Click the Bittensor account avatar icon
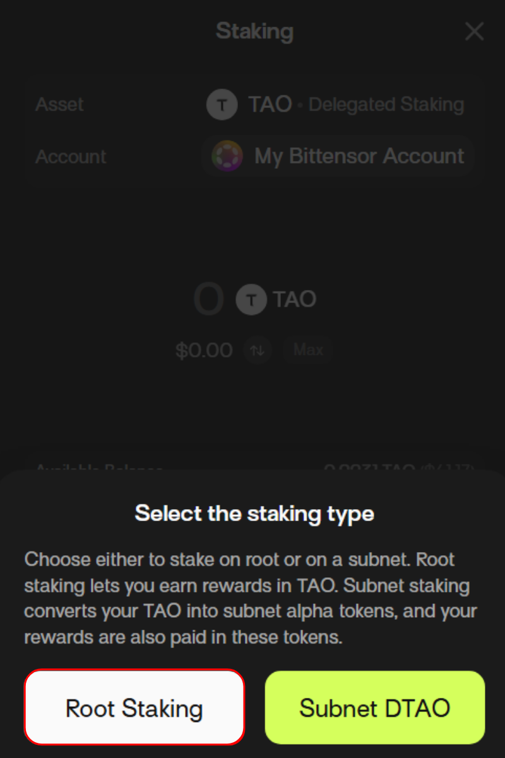505x758 pixels. [x=227, y=156]
